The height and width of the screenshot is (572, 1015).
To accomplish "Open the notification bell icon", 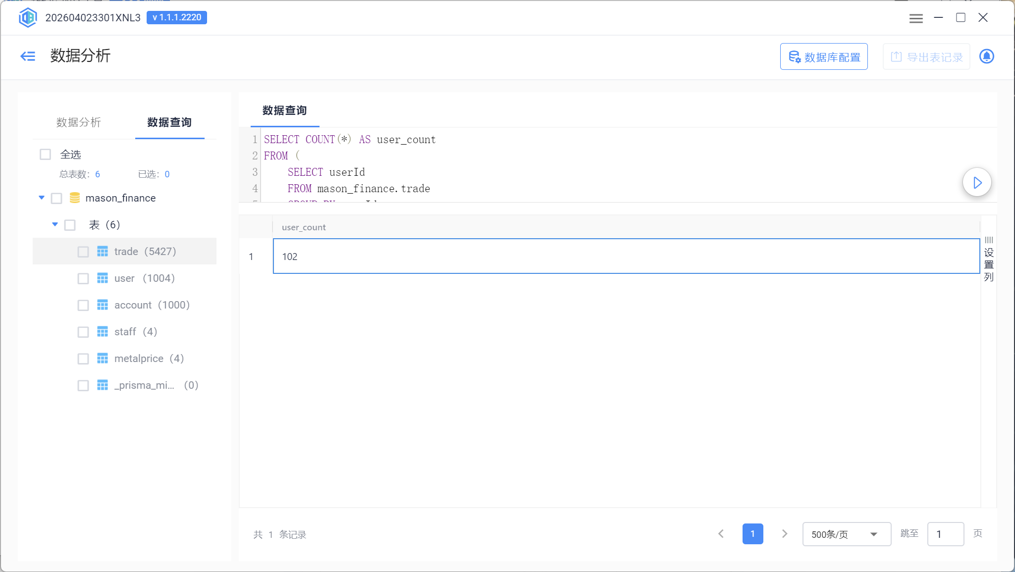I will (986, 56).
